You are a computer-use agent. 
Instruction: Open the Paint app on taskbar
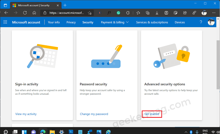coord(108,132)
